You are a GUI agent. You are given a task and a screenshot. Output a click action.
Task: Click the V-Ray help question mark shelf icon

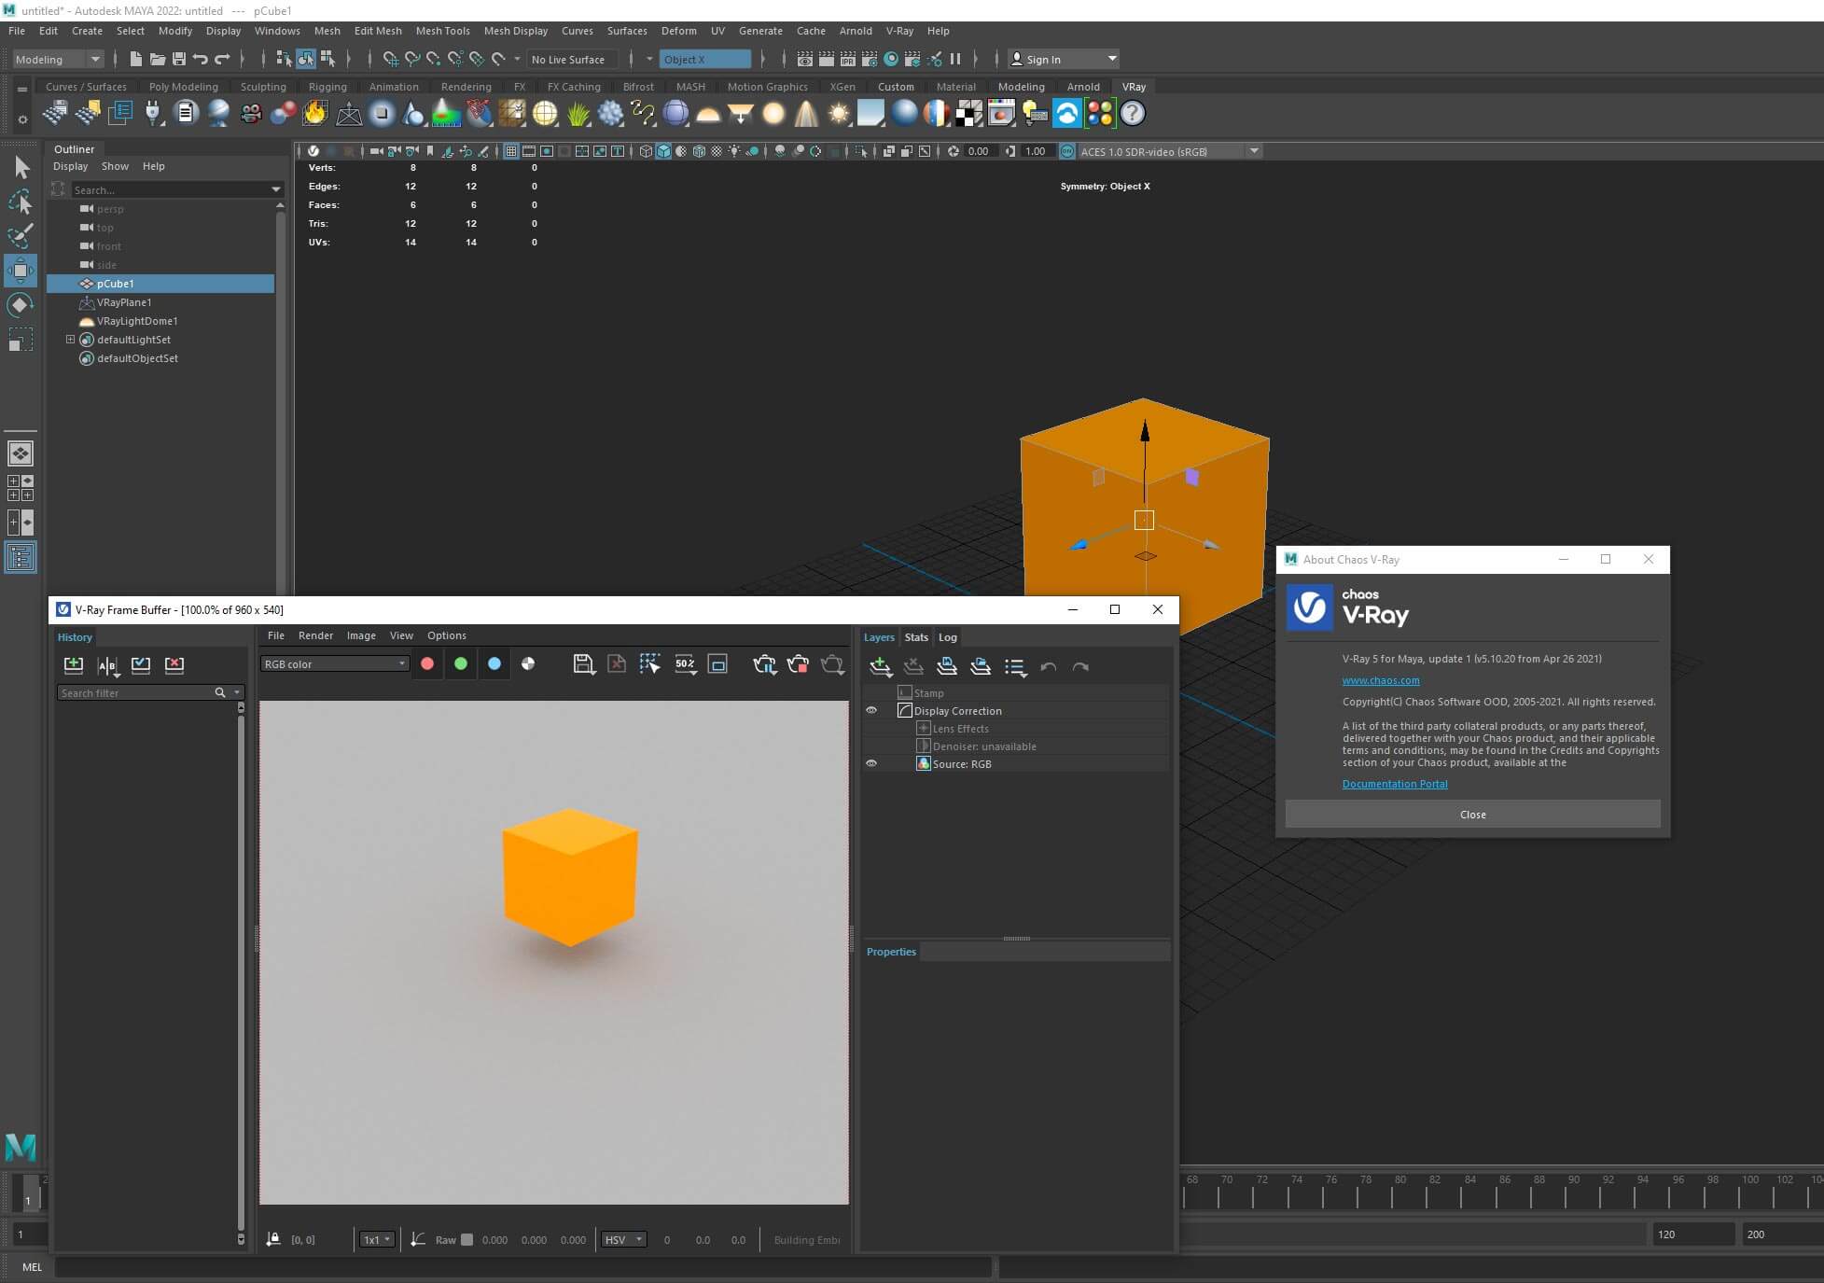1133,114
